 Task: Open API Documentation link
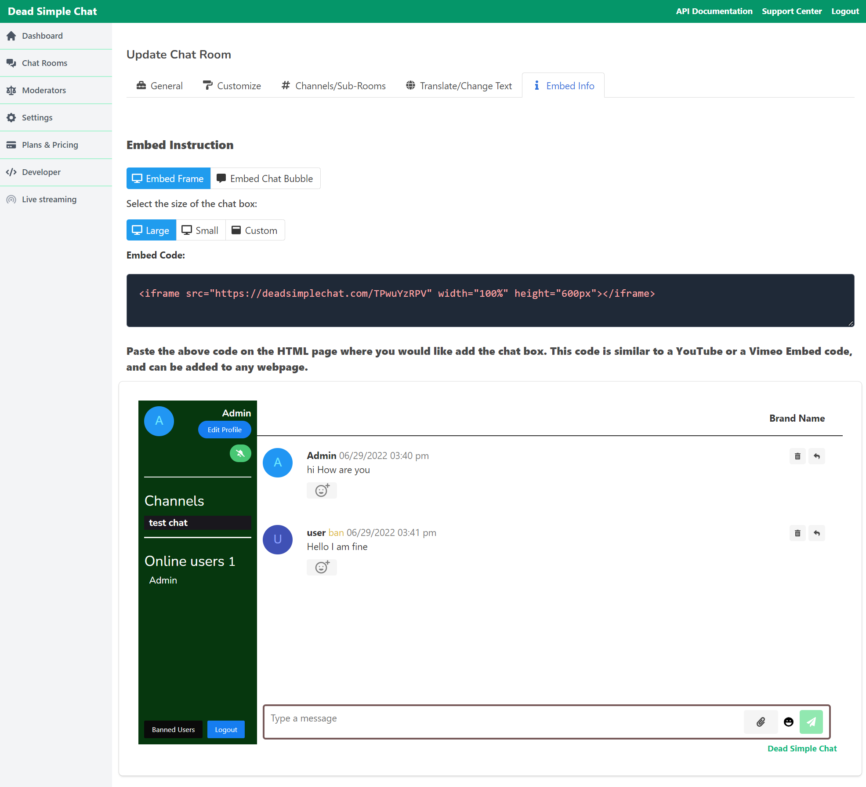click(x=714, y=11)
